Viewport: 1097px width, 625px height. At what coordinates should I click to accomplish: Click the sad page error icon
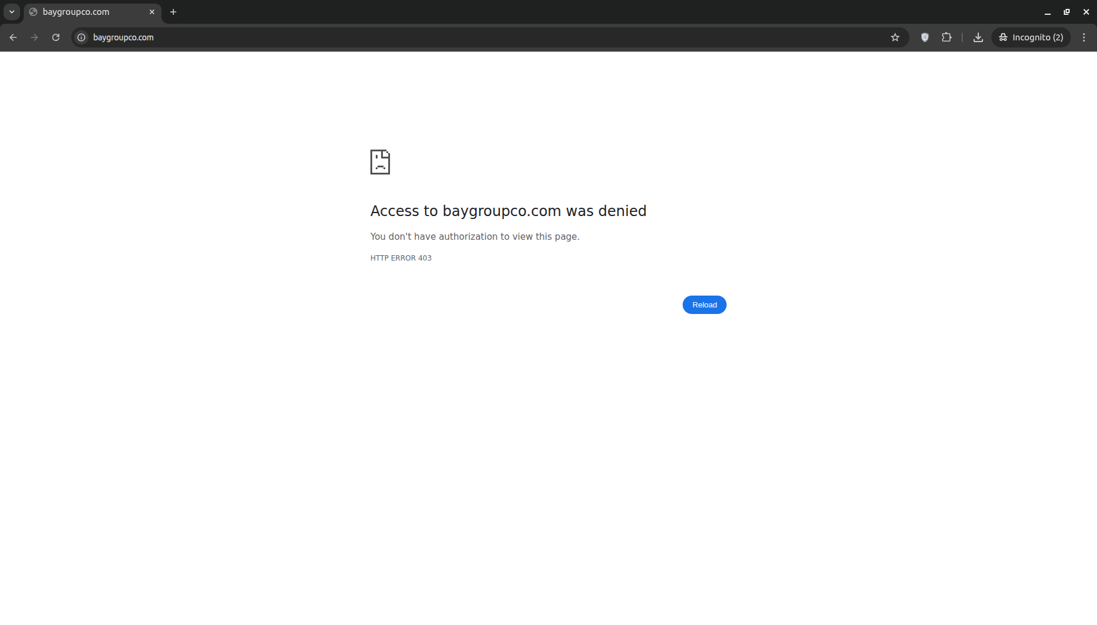pyautogui.click(x=380, y=162)
